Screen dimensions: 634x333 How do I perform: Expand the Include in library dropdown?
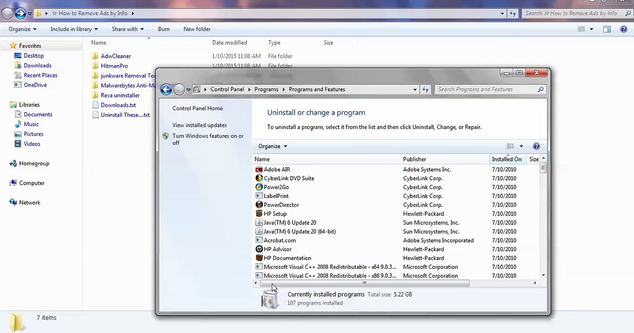tap(74, 29)
